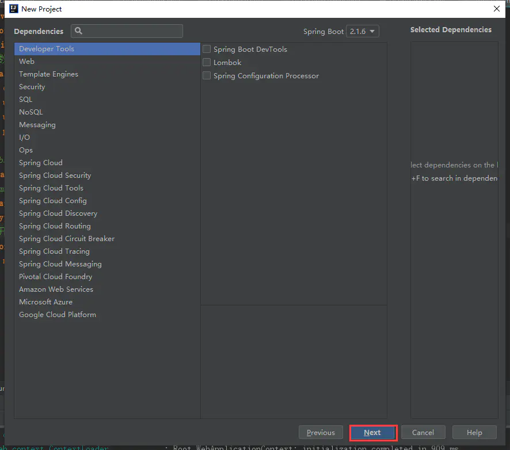510x450 pixels.
Task: Choose Microsoft Azure category
Action: tap(107, 302)
